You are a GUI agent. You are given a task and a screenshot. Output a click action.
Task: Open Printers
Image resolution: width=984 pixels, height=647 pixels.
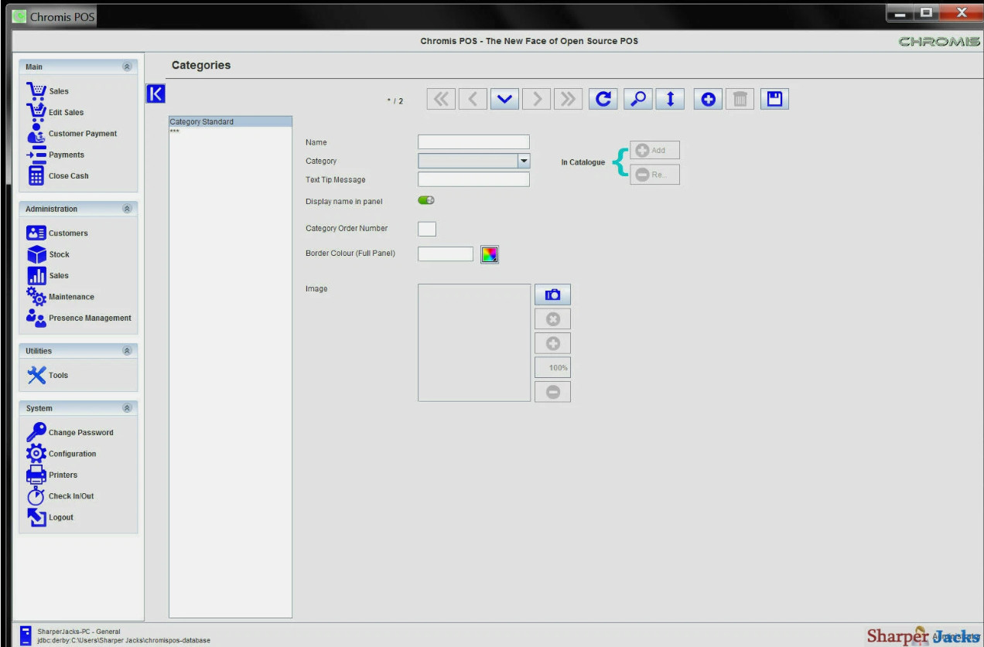coord(53,475)
